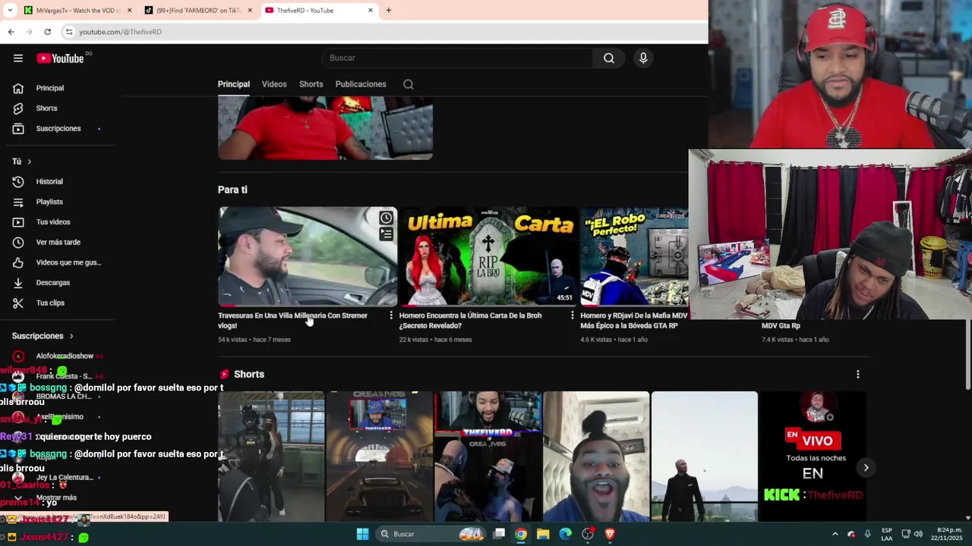Open EN VIVO Kick short thumbnail

coord(813,457)
